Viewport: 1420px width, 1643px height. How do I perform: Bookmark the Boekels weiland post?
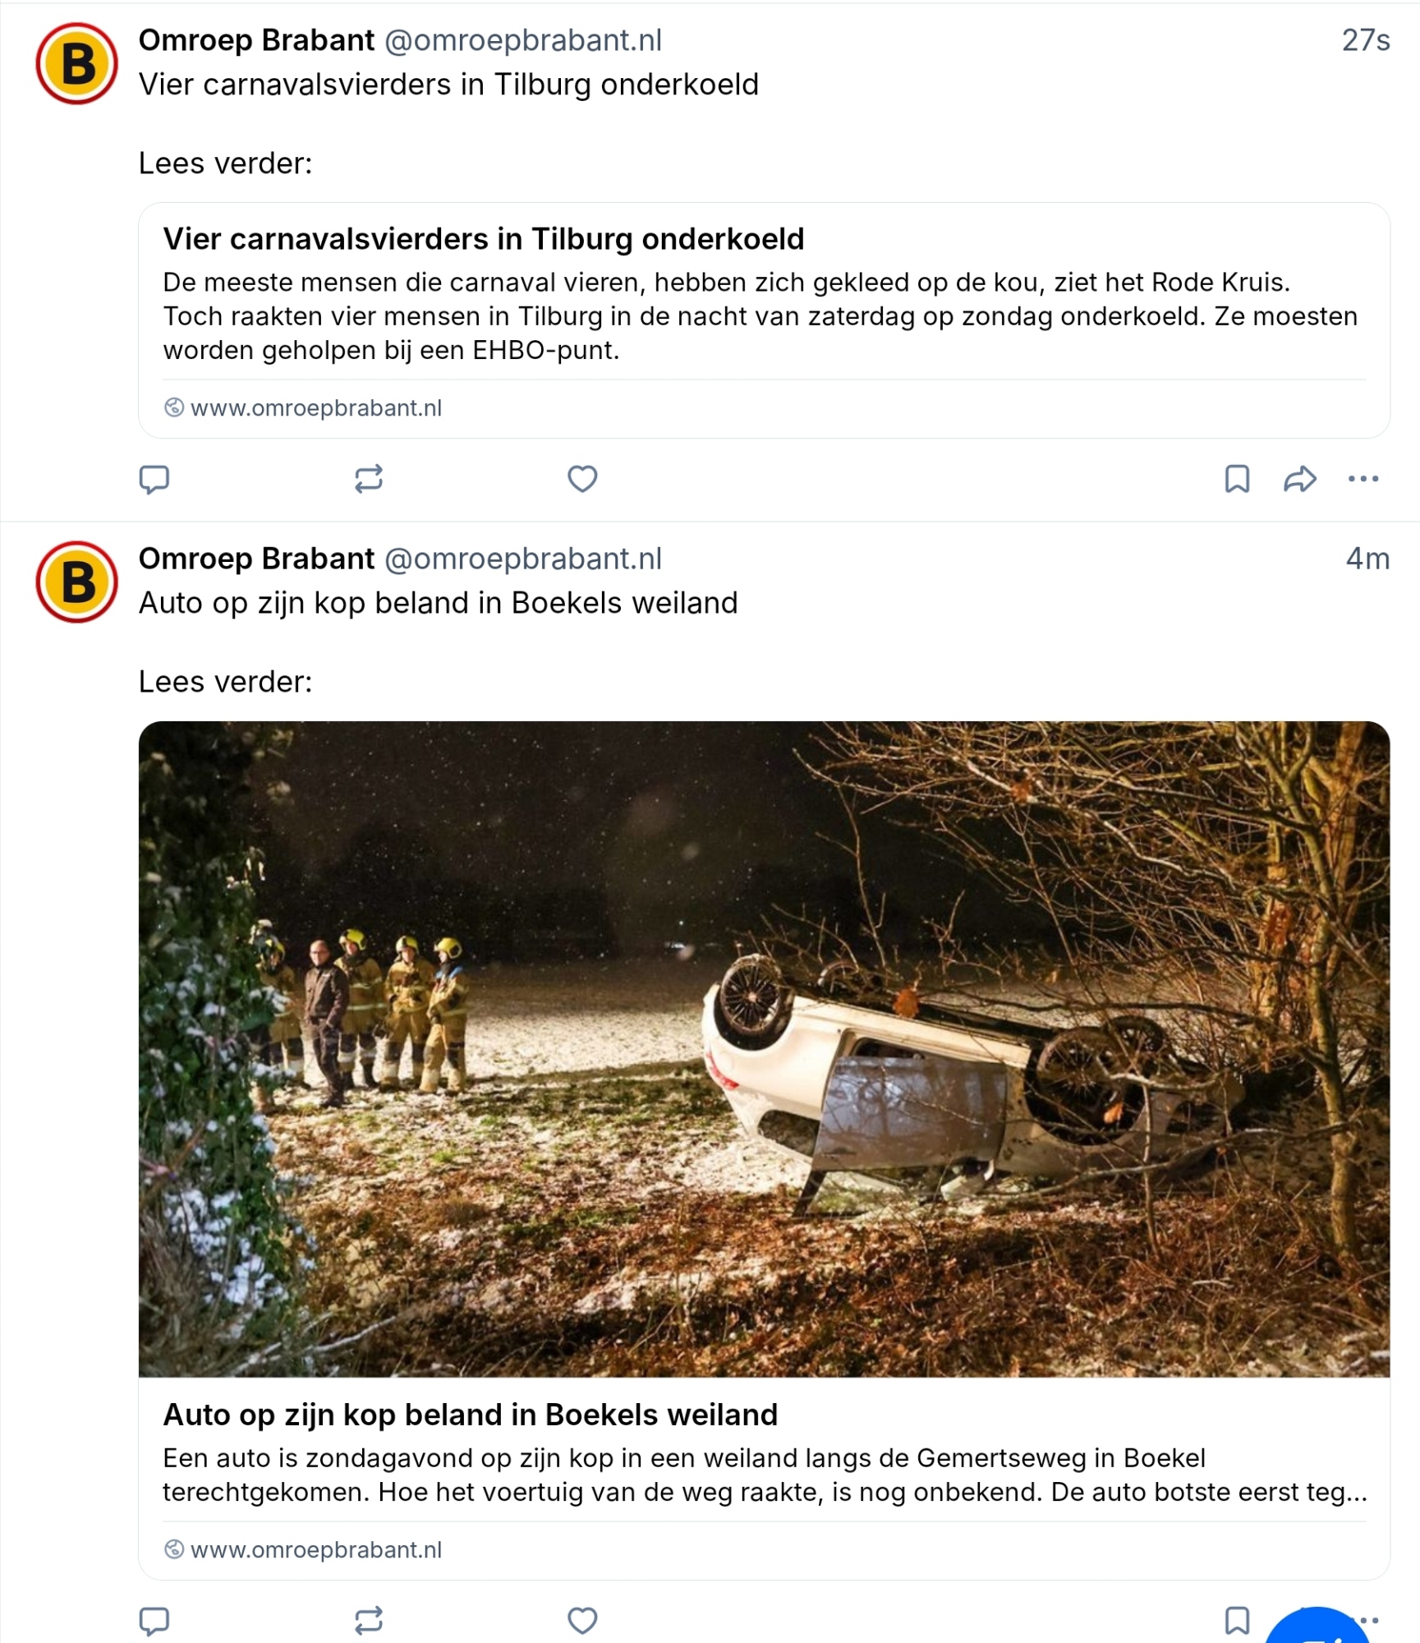point(1237,1621)
